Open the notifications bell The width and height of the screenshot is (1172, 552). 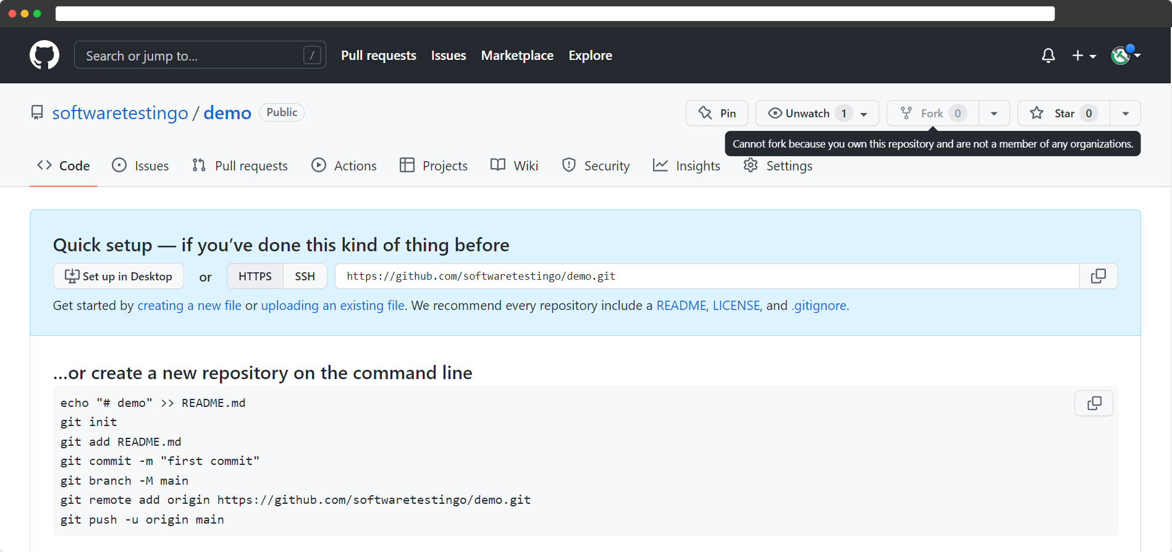pos(1048,56)
